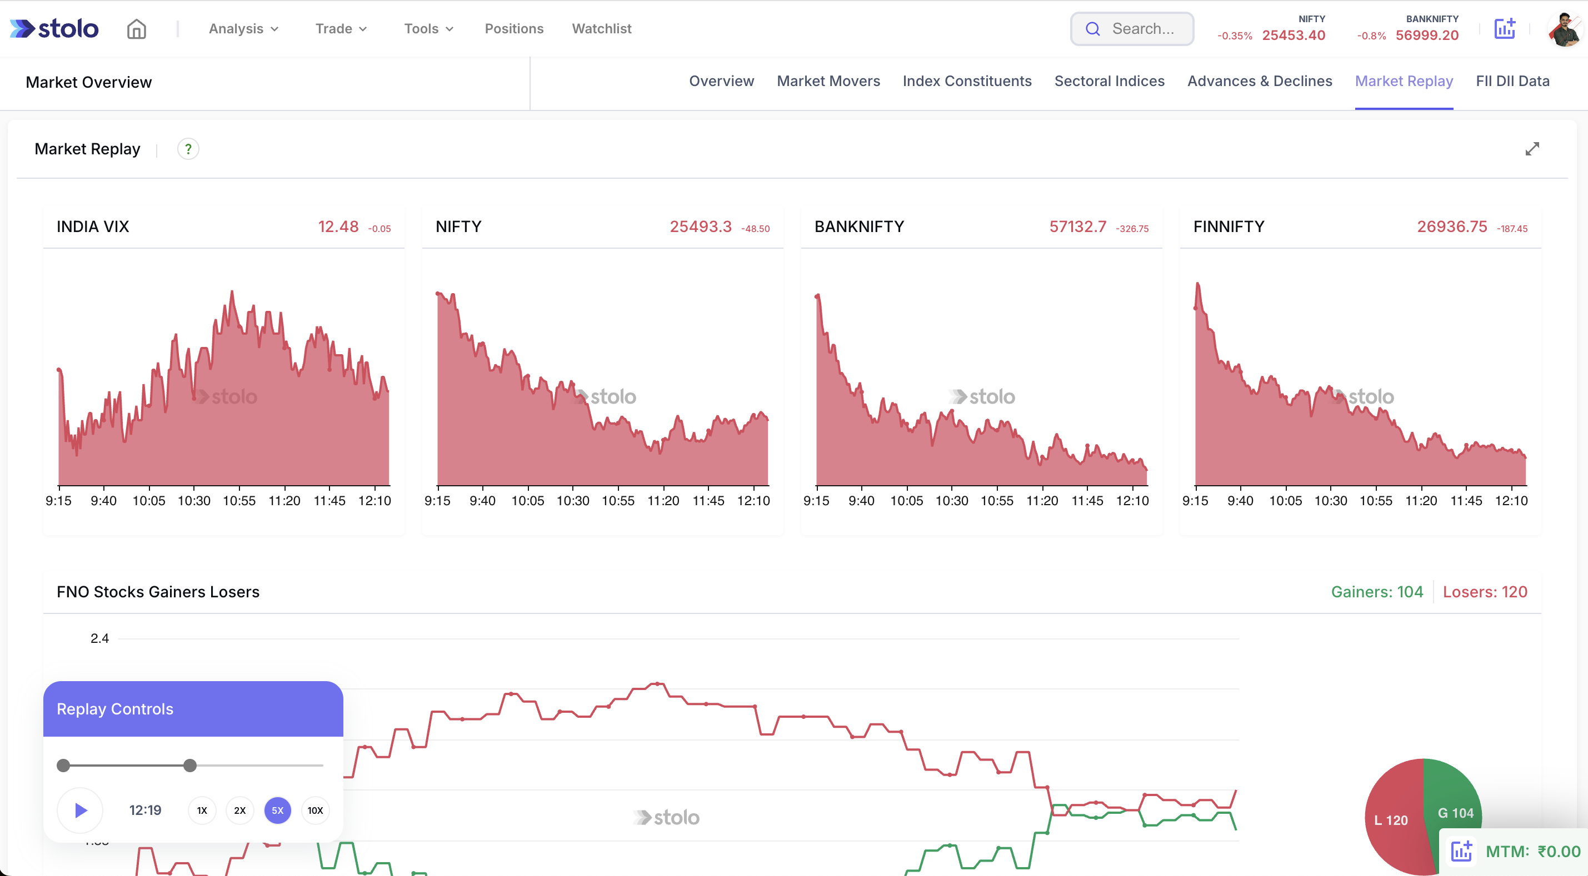Click the FNO Stocks Gainers Losers heading
The height and width of the screenshot is (876, 1588).
[x=158, y=592]
